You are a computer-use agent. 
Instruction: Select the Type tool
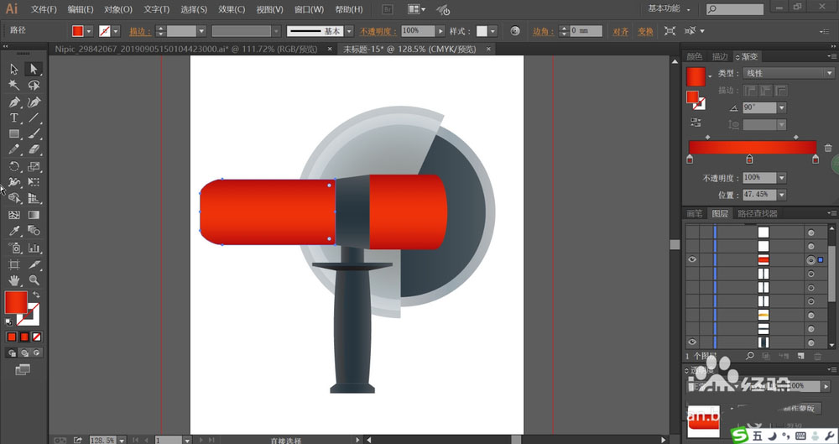pyautogui.click(x=14, y=118)
